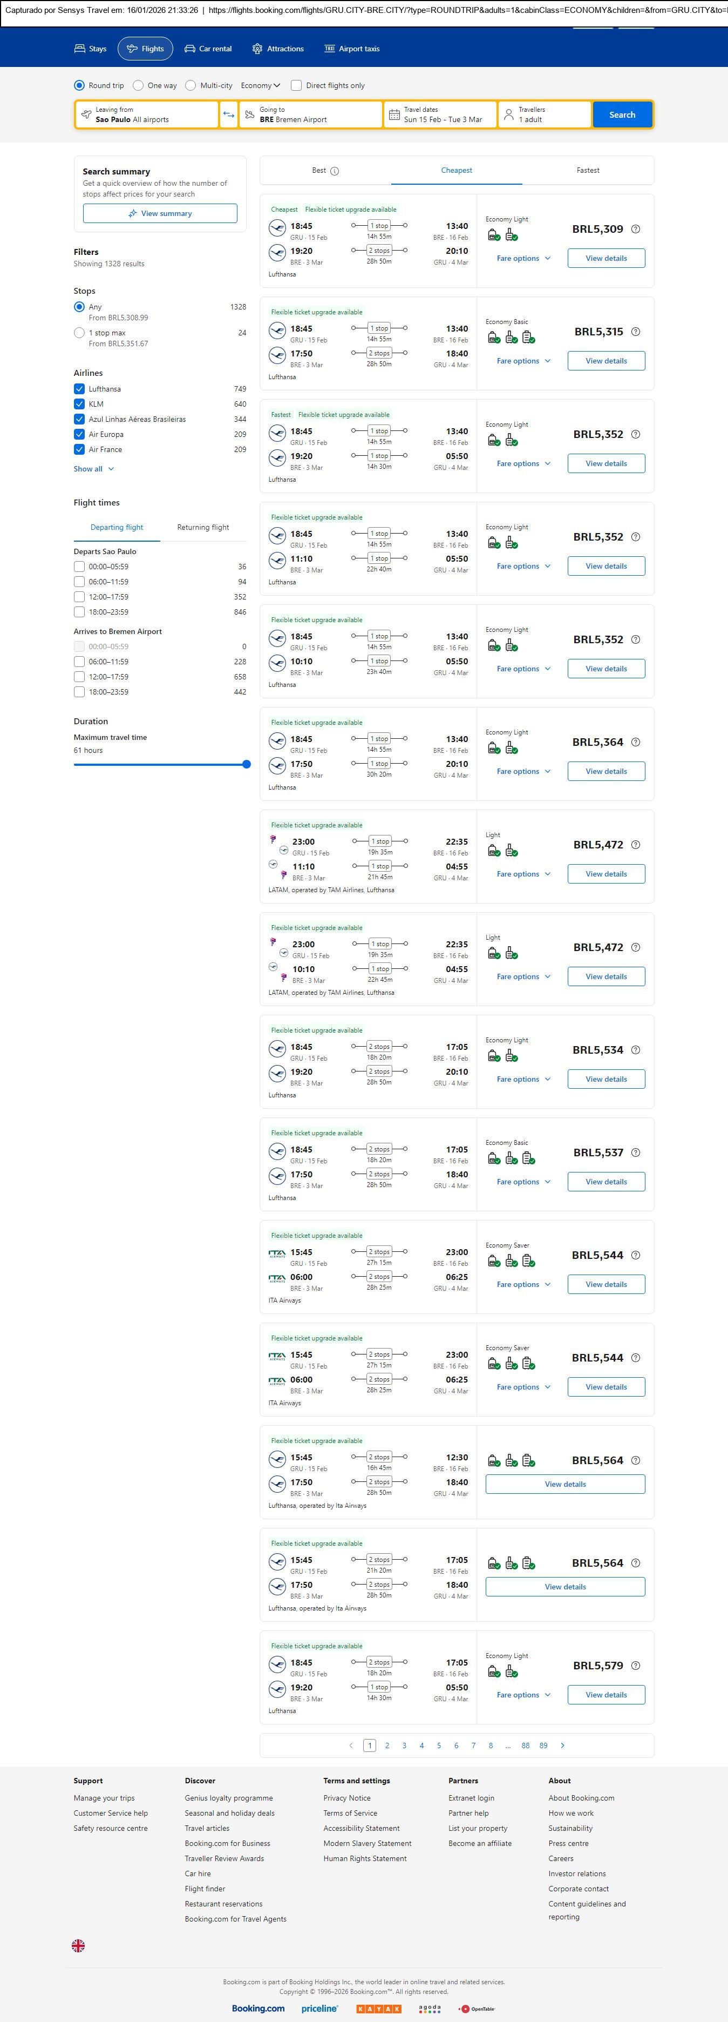Screen dimensions: 728x2022
Task: Click the calendar icon in Travel dates
Action: (394, 114)
